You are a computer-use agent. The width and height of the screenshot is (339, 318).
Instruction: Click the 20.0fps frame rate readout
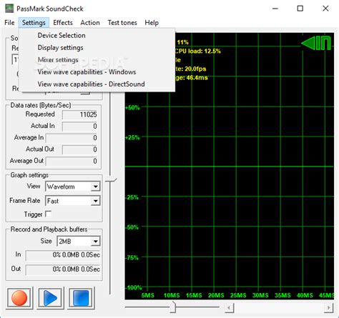click(191, 69)
